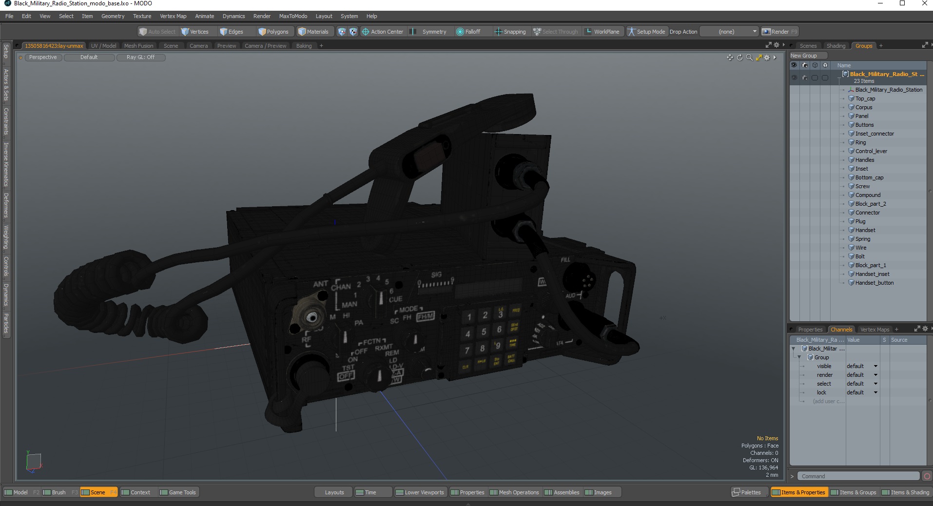Switch to the Vertex Maps tab
The image size is (933, 506).
click(875, 330)
